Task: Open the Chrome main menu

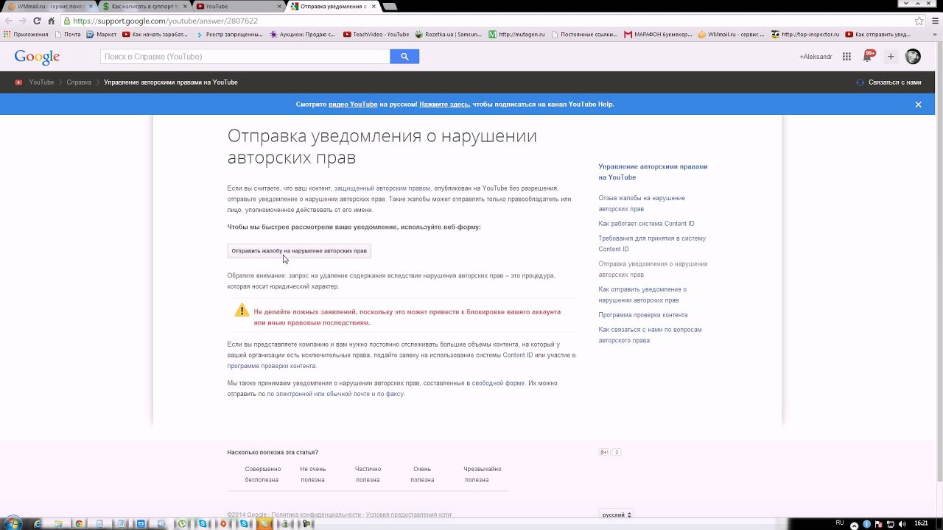Action: (x=935, y=21)
